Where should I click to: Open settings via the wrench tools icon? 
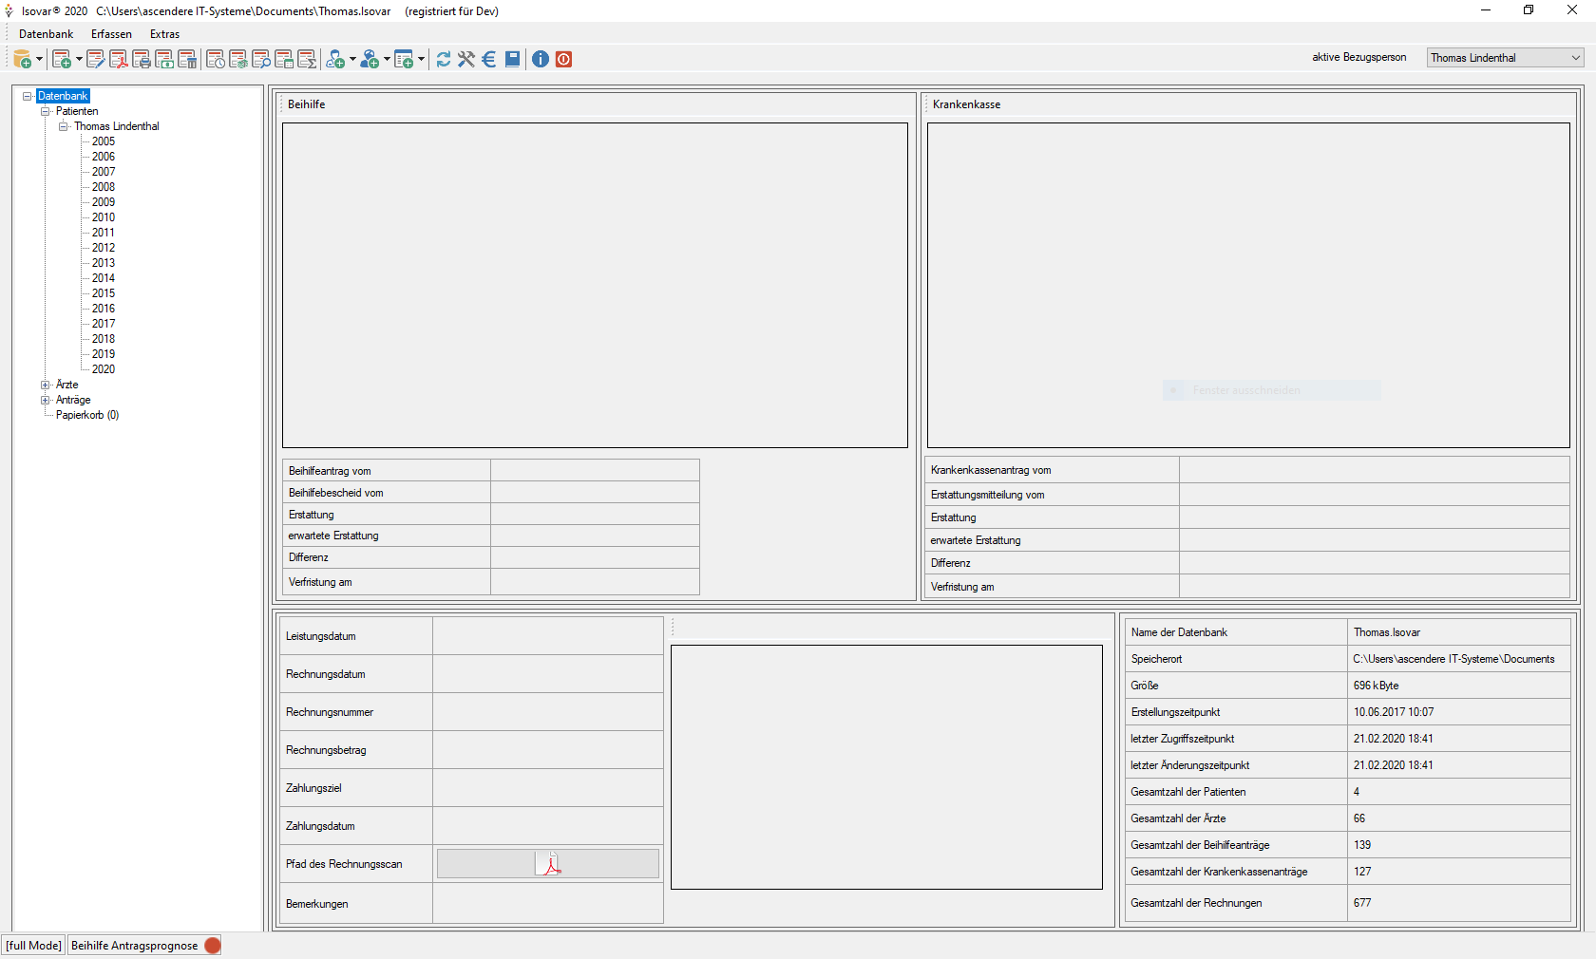[466, 60]
